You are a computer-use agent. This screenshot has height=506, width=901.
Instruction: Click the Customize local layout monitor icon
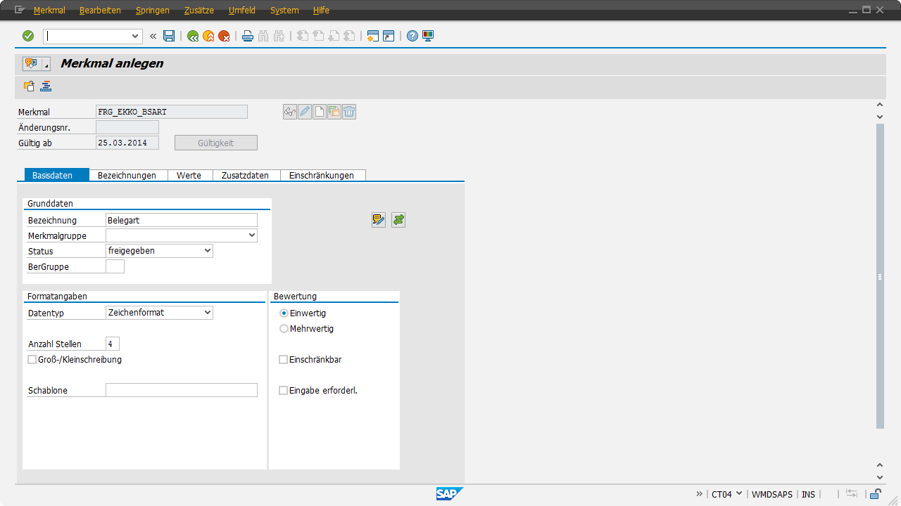coord(428,36)
